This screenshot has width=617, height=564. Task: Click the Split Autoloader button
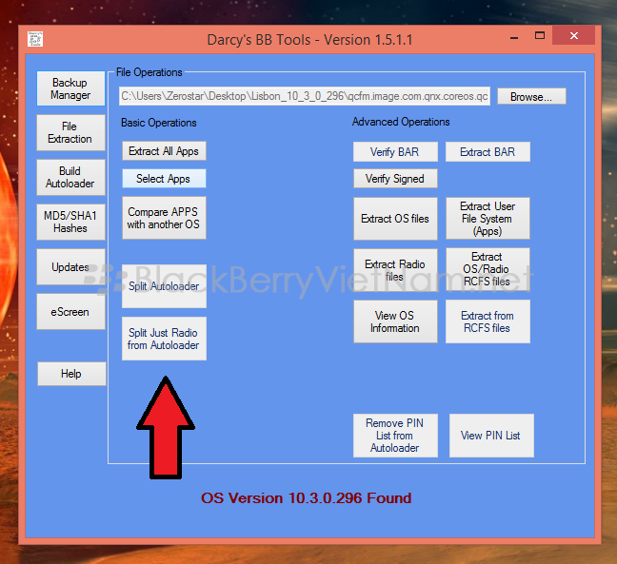pyautogui.click(x=164, y=286)
